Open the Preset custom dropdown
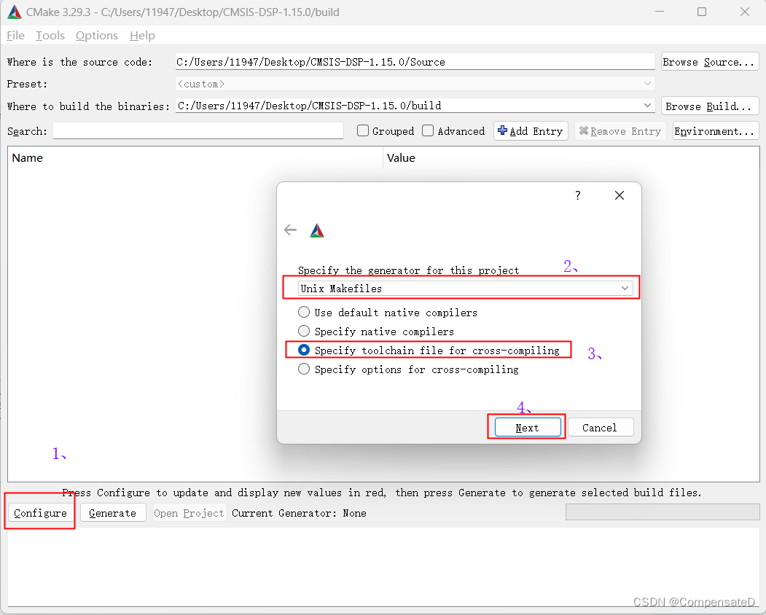Viewport: 766px width, 615px height. (x=647, y=84)
